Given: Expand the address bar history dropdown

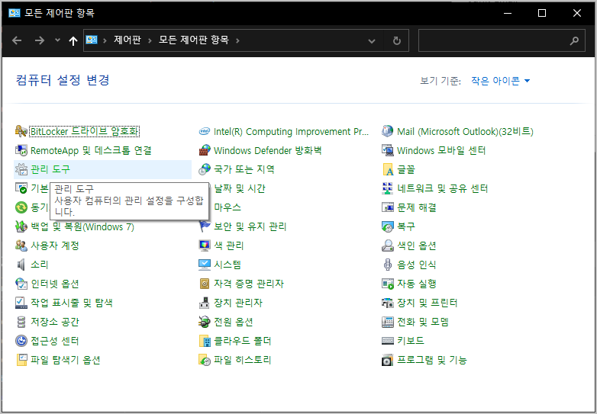Looking at the screenshot, I should [372, 40].
